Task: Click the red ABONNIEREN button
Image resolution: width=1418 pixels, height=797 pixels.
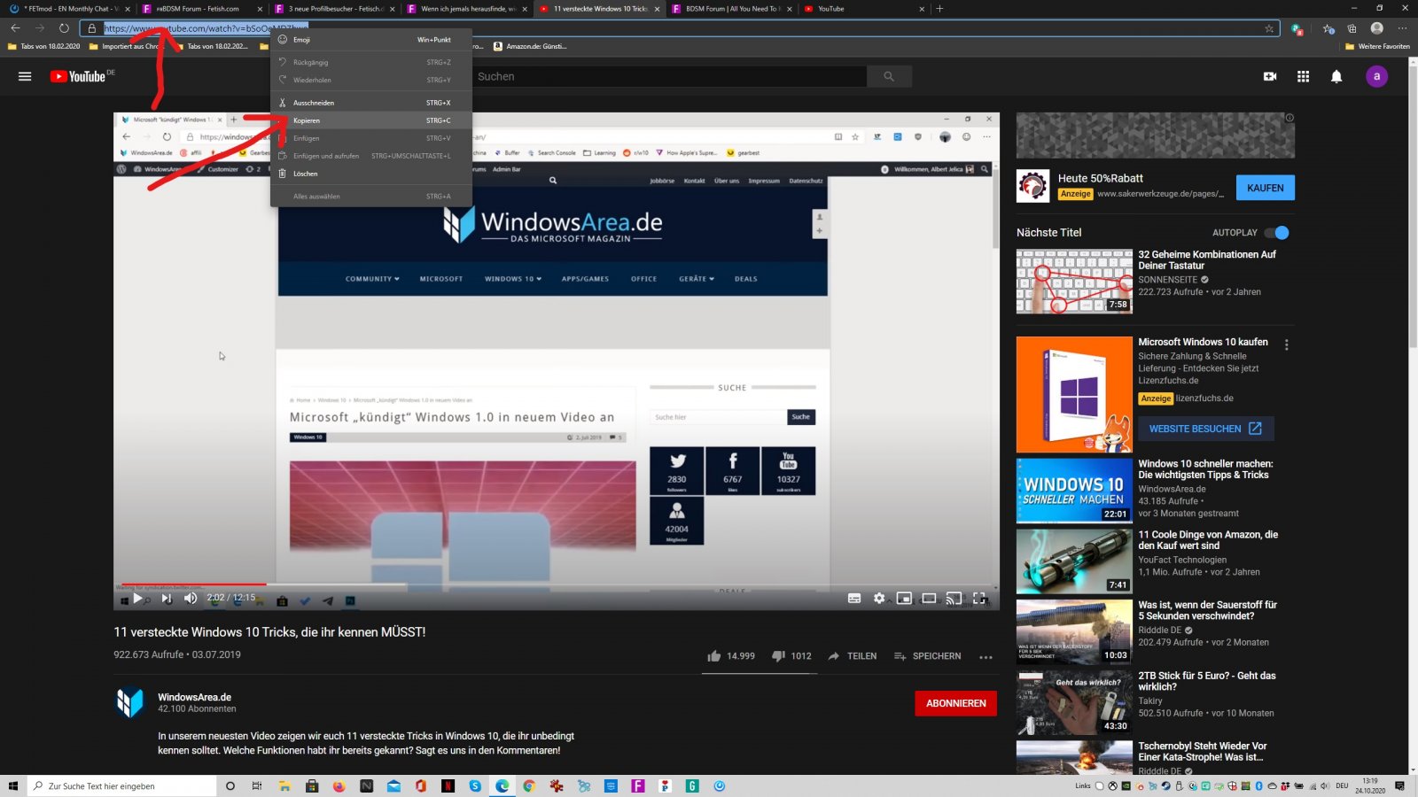Action: 956,703
